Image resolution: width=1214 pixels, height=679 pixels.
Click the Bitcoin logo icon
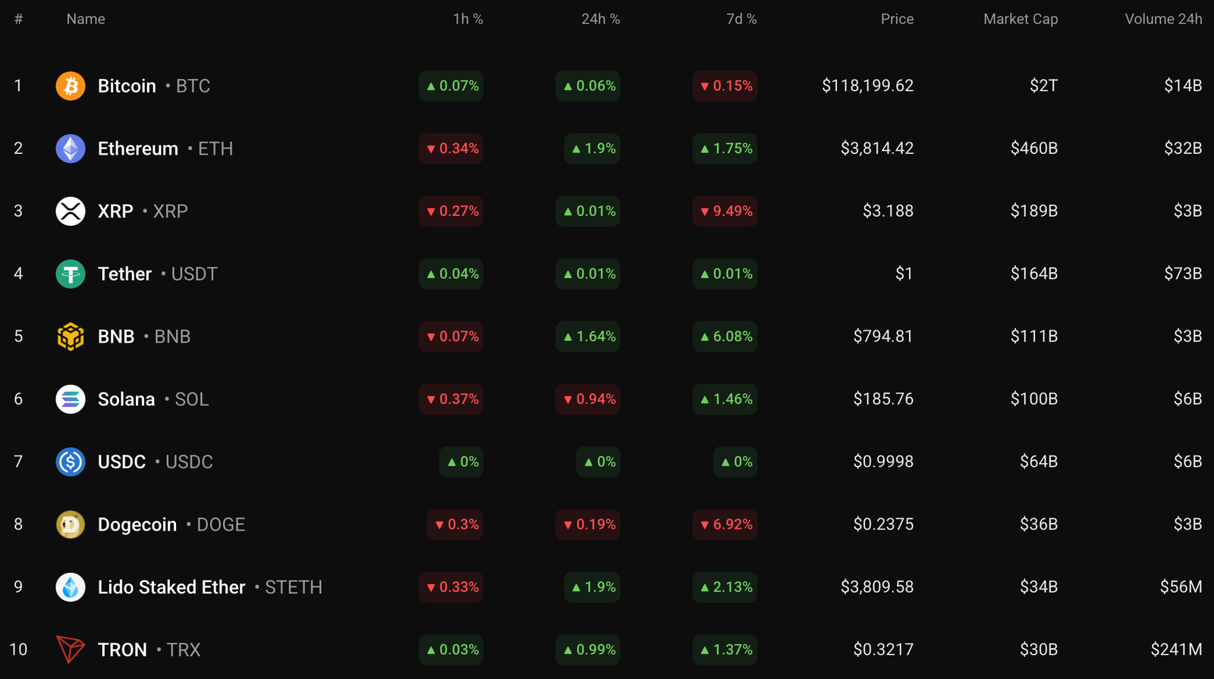[x=71, y=86]
